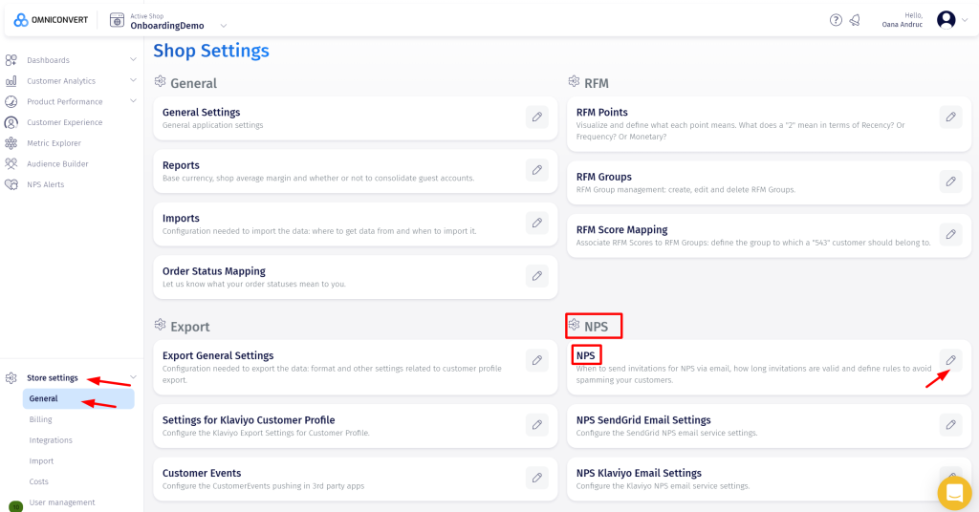Open Metric Explorer from the sidebar

pyautogui.click(x=54, y=143)
